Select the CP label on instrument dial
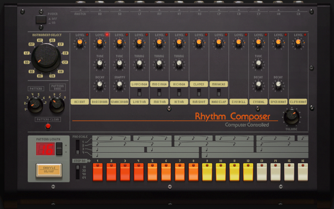Screen dimensions: 334x209 [x=61, y=44]
